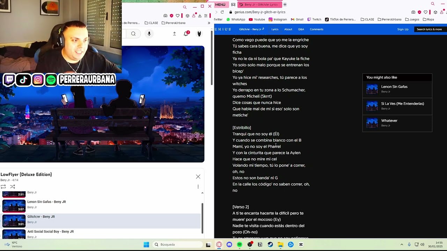Open Youtube bookmark
This screenshot has height=251, width=447.
pos(257,20)
